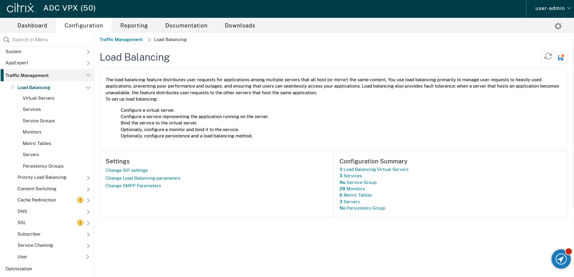Collapse the Load Balancing submenu chevron
The width and height of the screenshot is (574, 277).
[x=88, y=88]
